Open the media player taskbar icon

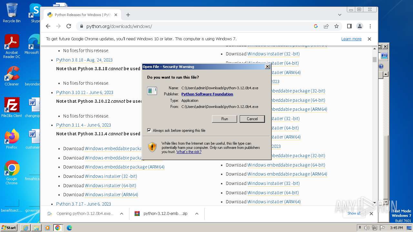click(47, 228)
